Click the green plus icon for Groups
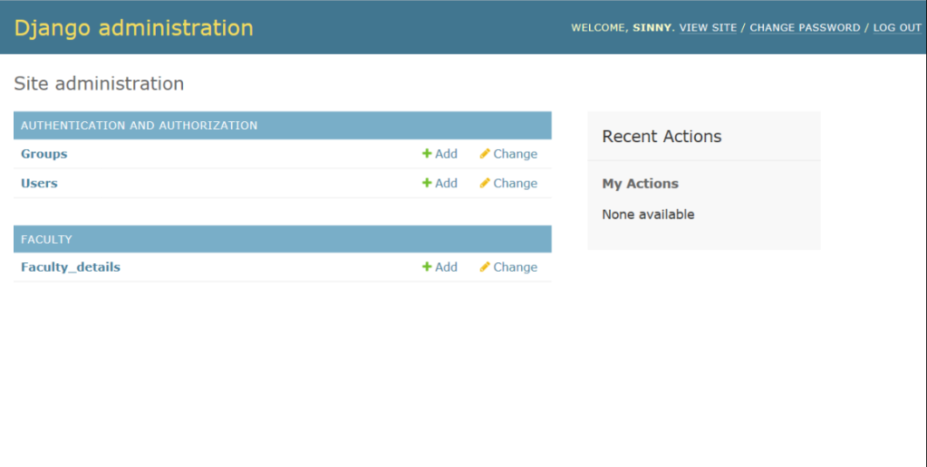This screenshot has height=467, width=927. [x=426, y=154]
